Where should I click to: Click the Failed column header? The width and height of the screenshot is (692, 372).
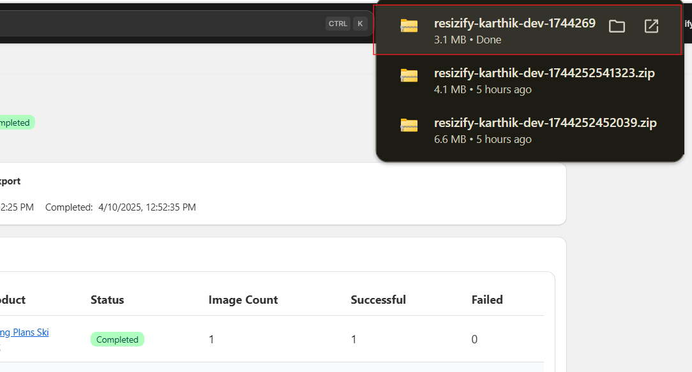pos(487,299)
